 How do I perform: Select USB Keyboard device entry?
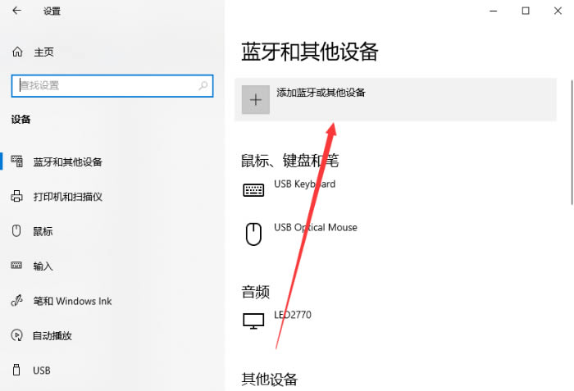tap(304, 184)
